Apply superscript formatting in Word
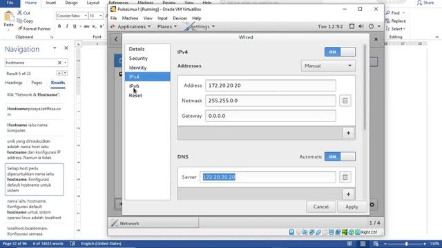The width and height of the screenshot is (442, 248). [x=102, y=26]
